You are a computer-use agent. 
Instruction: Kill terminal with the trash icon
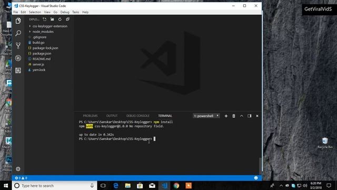(x=234, y=116)
